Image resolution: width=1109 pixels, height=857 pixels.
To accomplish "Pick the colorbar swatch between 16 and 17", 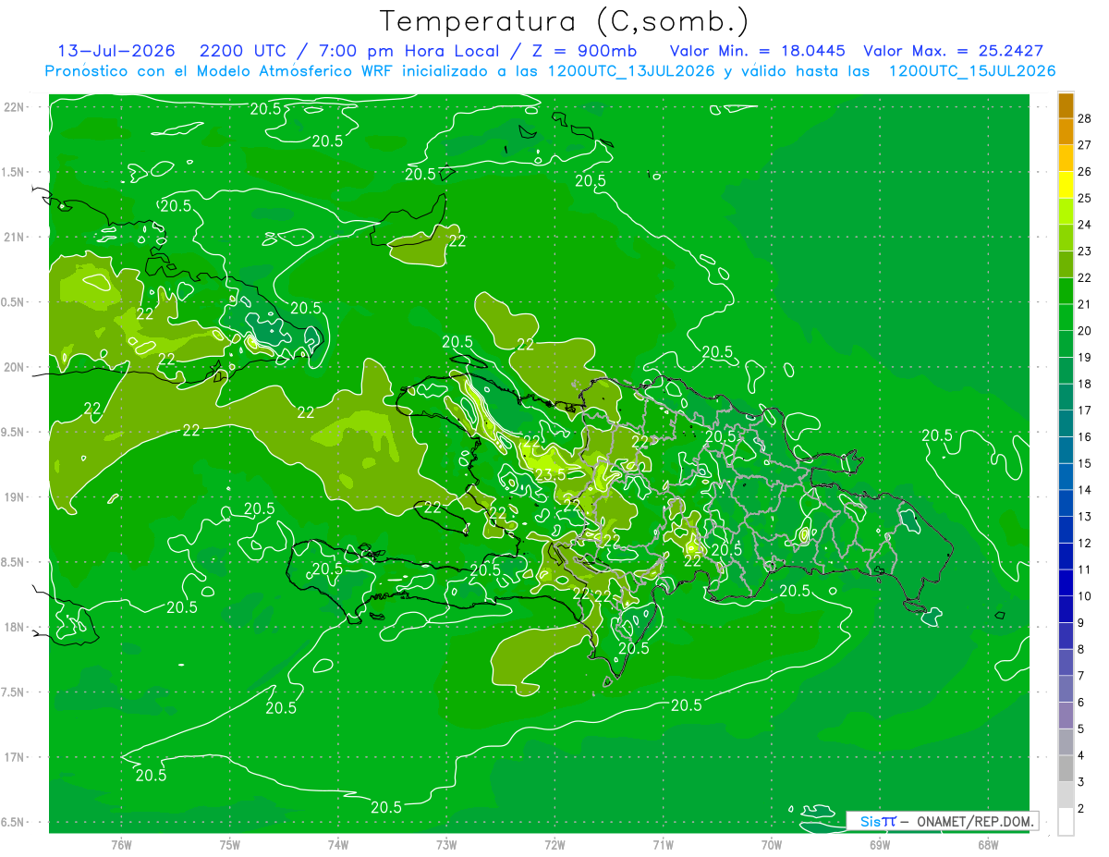I will click(1066, 423).
